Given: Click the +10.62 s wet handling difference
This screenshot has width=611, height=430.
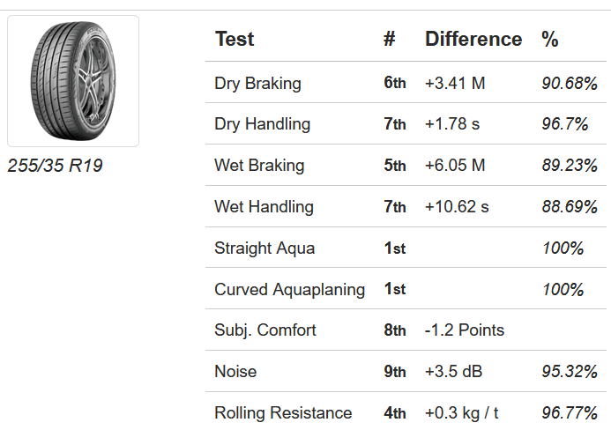Looking at the screenshot, I should 458,207.
